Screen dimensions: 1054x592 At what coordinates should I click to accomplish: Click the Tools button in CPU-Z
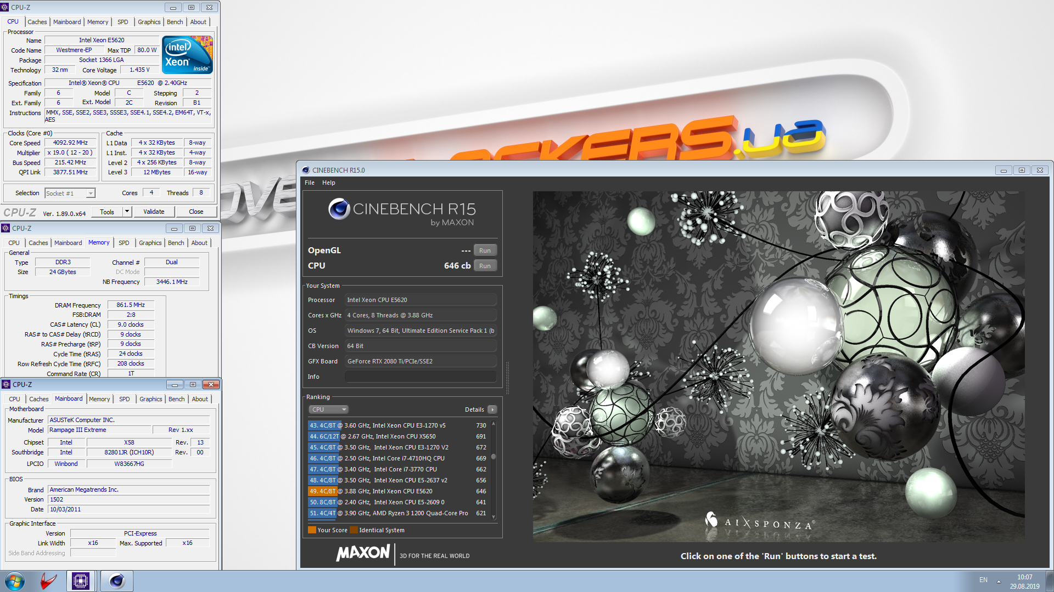[107, 212]
